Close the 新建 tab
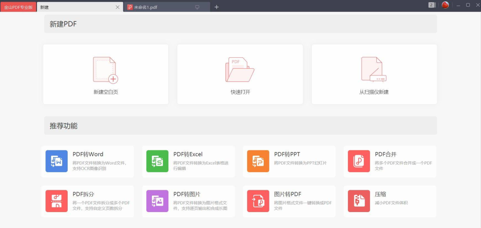 coord(118,8)
